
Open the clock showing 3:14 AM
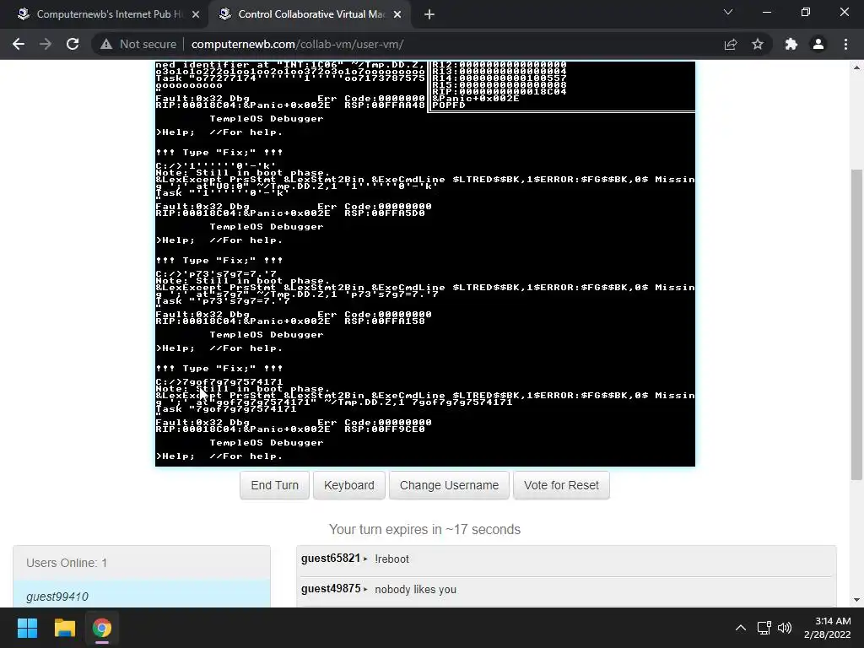pyautogui.click(x=827, y=628)
